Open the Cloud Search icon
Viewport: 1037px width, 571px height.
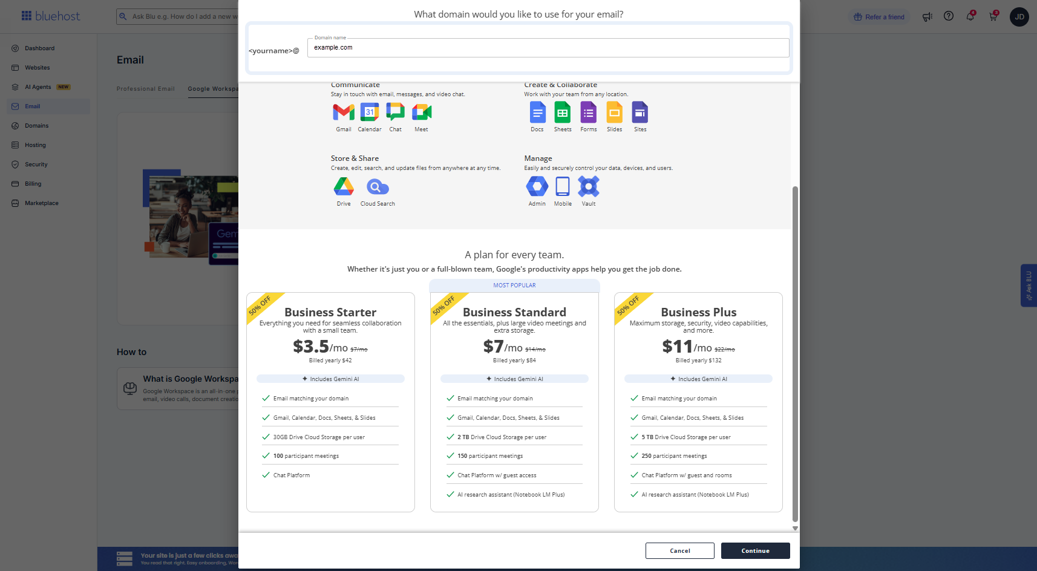point(378,187)
